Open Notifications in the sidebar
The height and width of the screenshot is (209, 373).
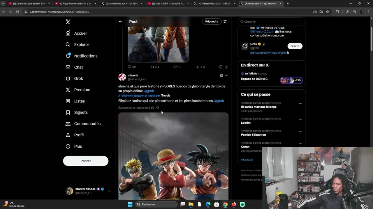(x=82, y=56)
